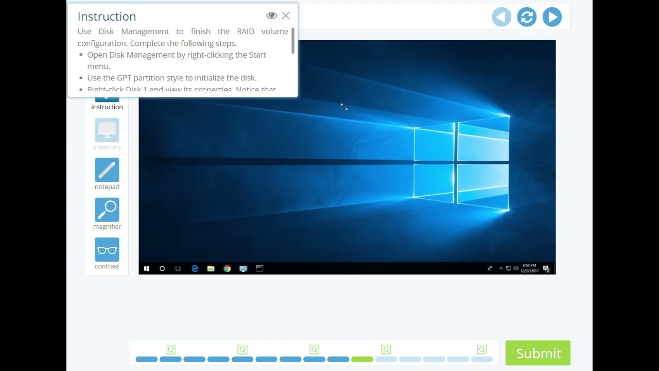
Task: Click the "Instruction" panel heading
Action: (x=107, y=16)
